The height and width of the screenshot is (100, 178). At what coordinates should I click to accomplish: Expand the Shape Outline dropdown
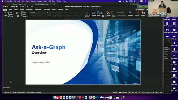(125, 16)
